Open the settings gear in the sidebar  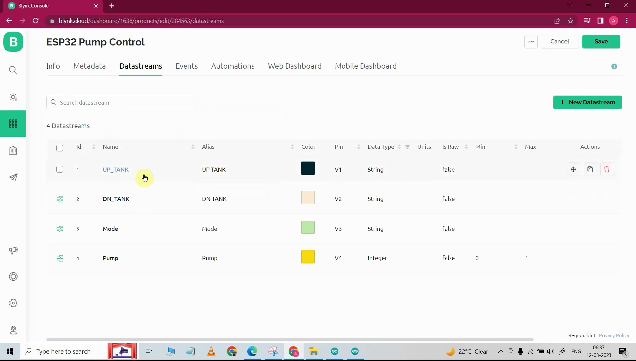13,303
